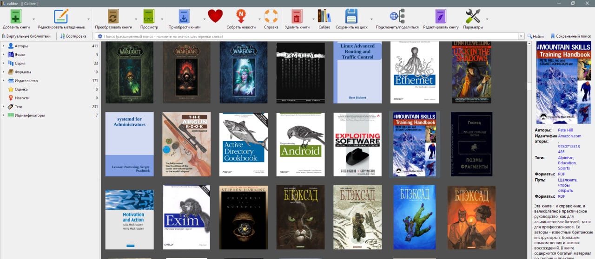Open the Amazon.com identifier link
Viewport: 595px width, 259px height.
tap(569, 136)
